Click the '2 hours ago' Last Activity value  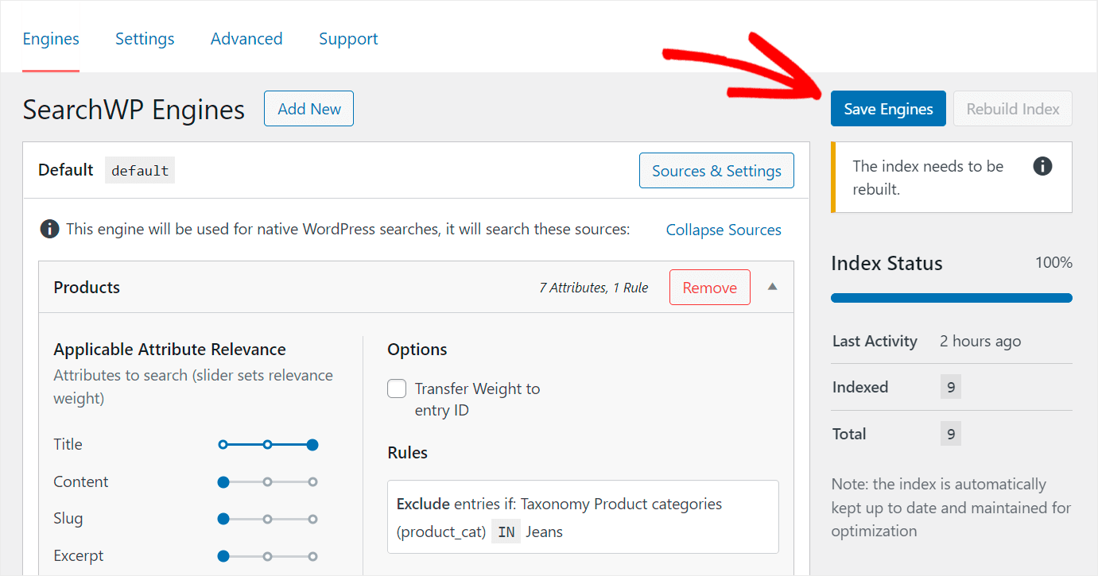[980, 341]
